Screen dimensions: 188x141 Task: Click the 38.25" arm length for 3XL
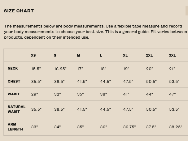point(176,127)
